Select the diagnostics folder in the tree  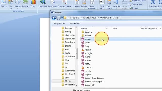[x=68, y=35]
